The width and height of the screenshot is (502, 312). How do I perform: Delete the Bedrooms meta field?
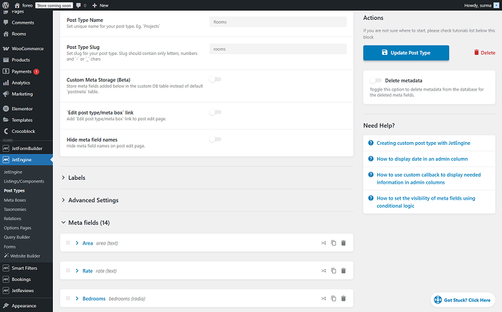(x=343, y=298)
